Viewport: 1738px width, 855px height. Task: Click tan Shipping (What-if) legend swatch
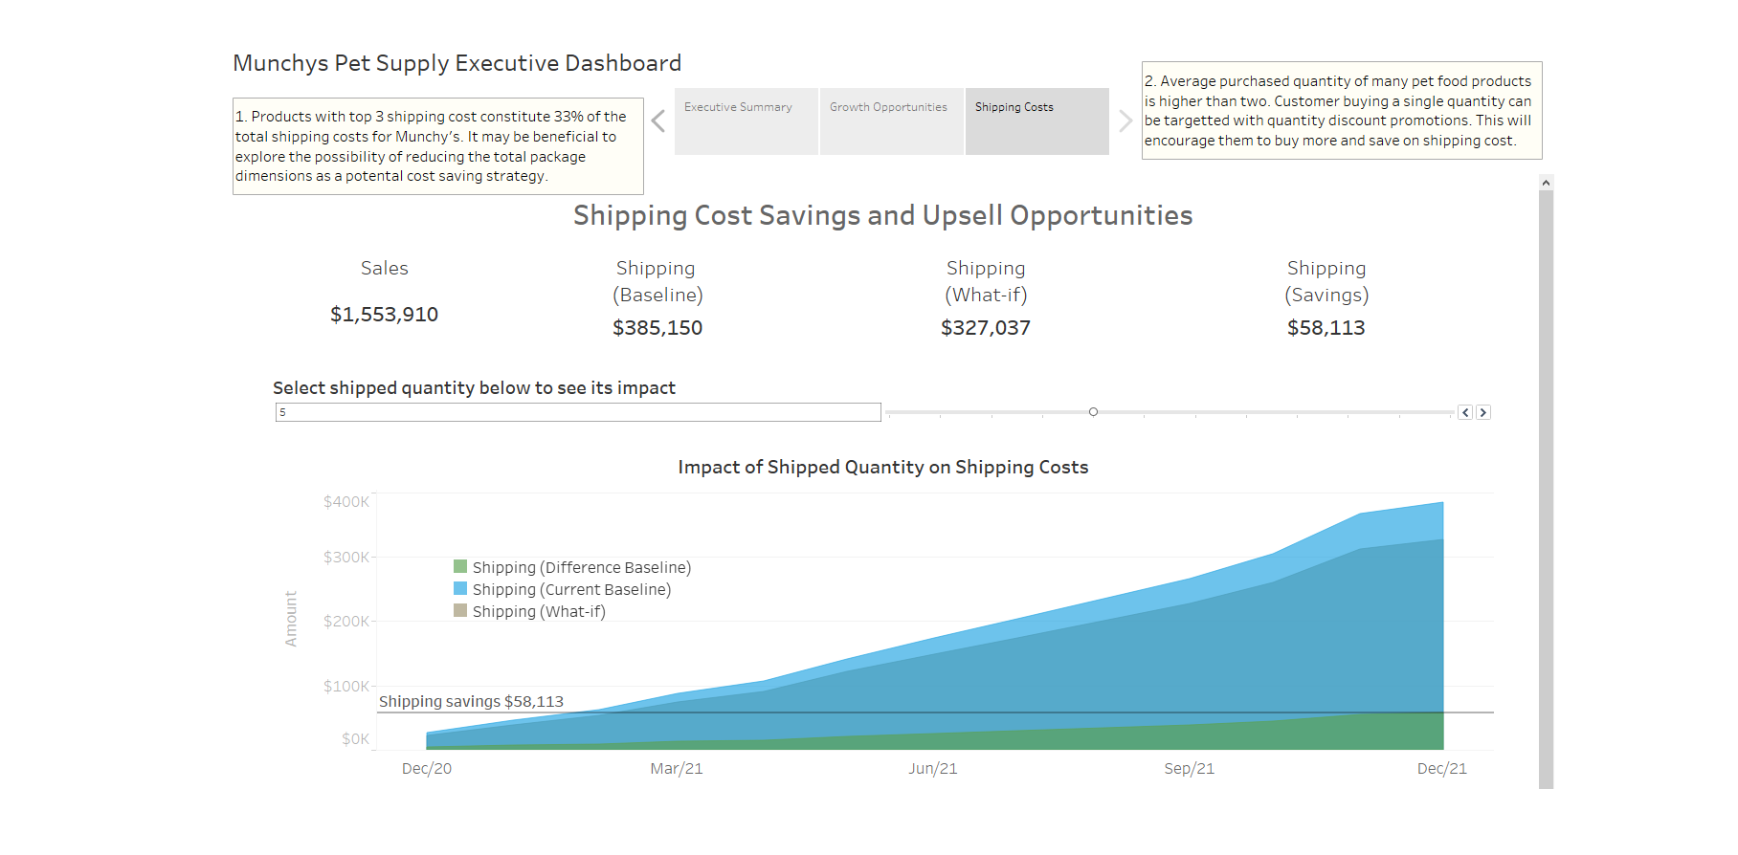coord(460,610)
